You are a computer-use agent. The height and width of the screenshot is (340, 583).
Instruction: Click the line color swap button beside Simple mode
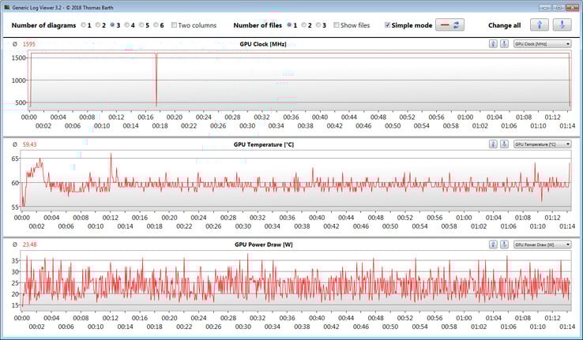449,25
